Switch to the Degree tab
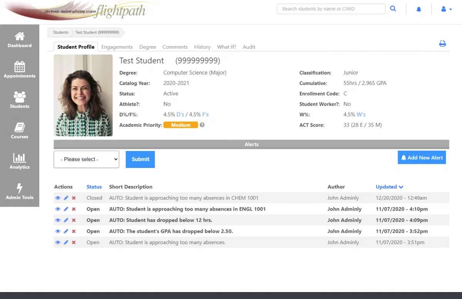This screenshot has width=462, height=299. coord(147,47)
